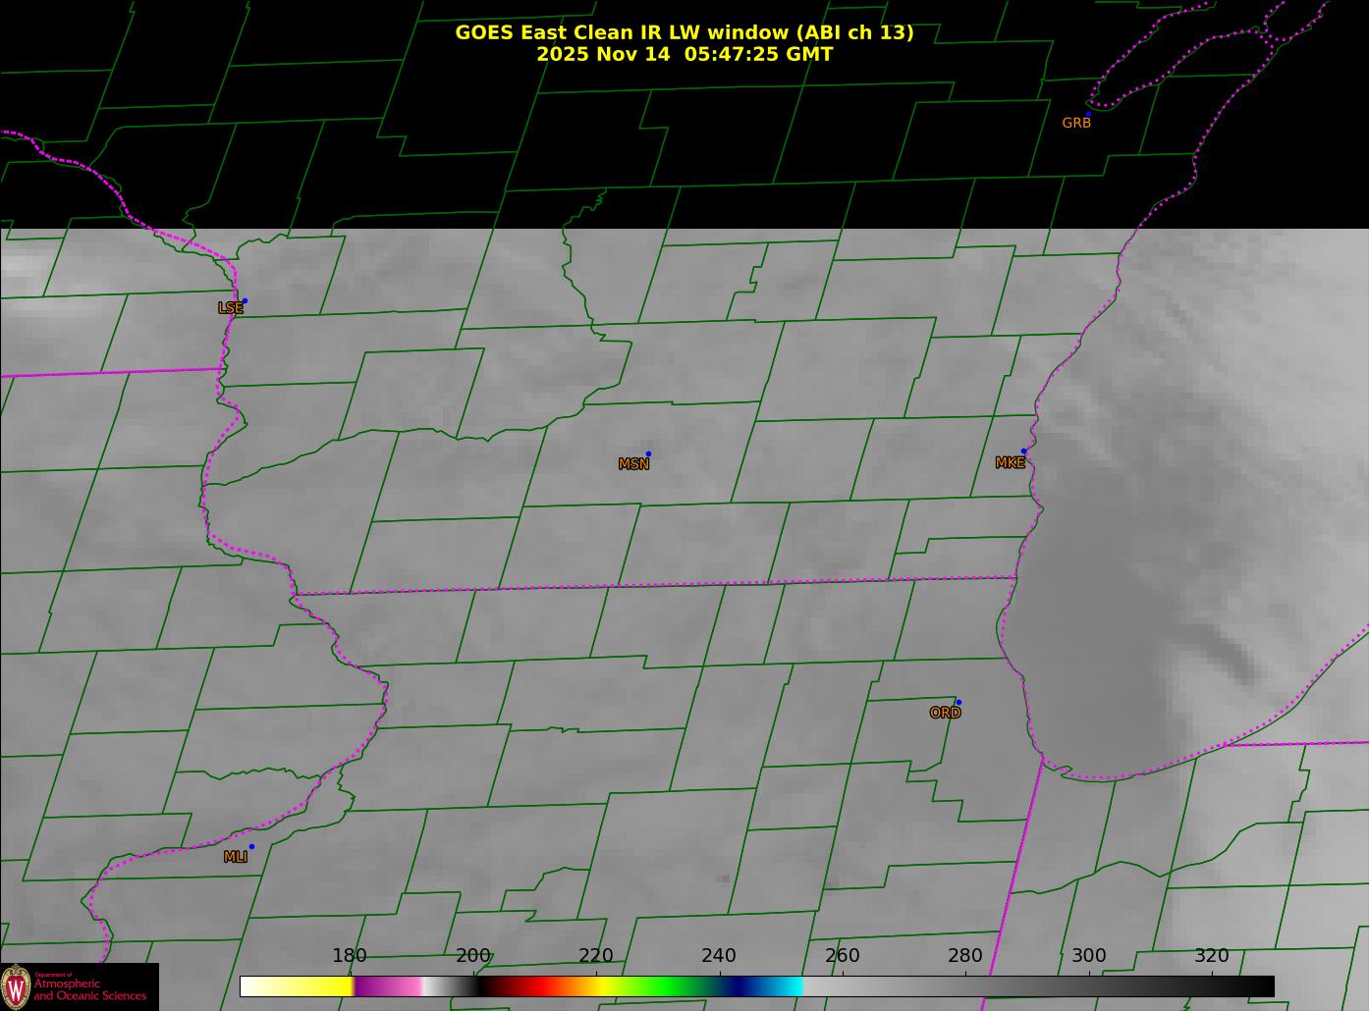
Task: Click the 240 tick label on colorbar
Action: (719, 956)
